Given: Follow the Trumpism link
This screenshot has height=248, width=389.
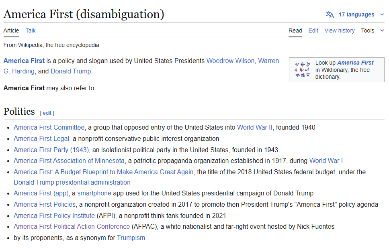Looking at the screenshot, I should [131, 238].
